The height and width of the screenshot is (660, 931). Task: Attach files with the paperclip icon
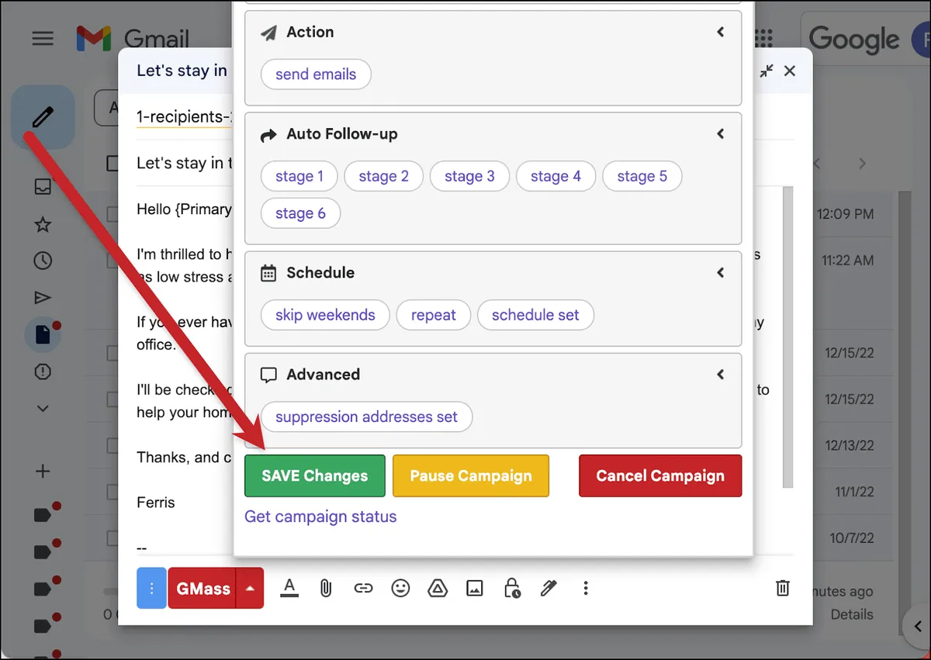click(x=326, y=589)
